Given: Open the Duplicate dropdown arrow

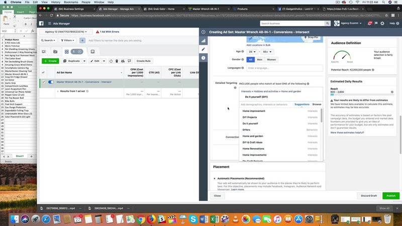Looking at the screenshot, I should [84, 61].
